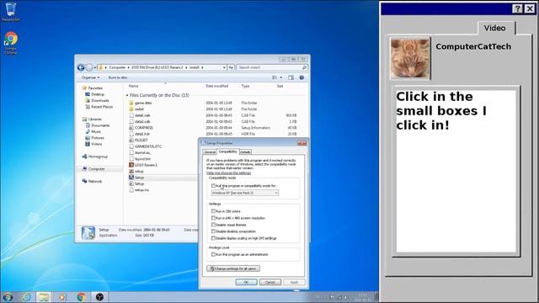Open Windows Media Player from taskbar
The height and width of the screenshot is (303, 539).
tap(62, 297)
